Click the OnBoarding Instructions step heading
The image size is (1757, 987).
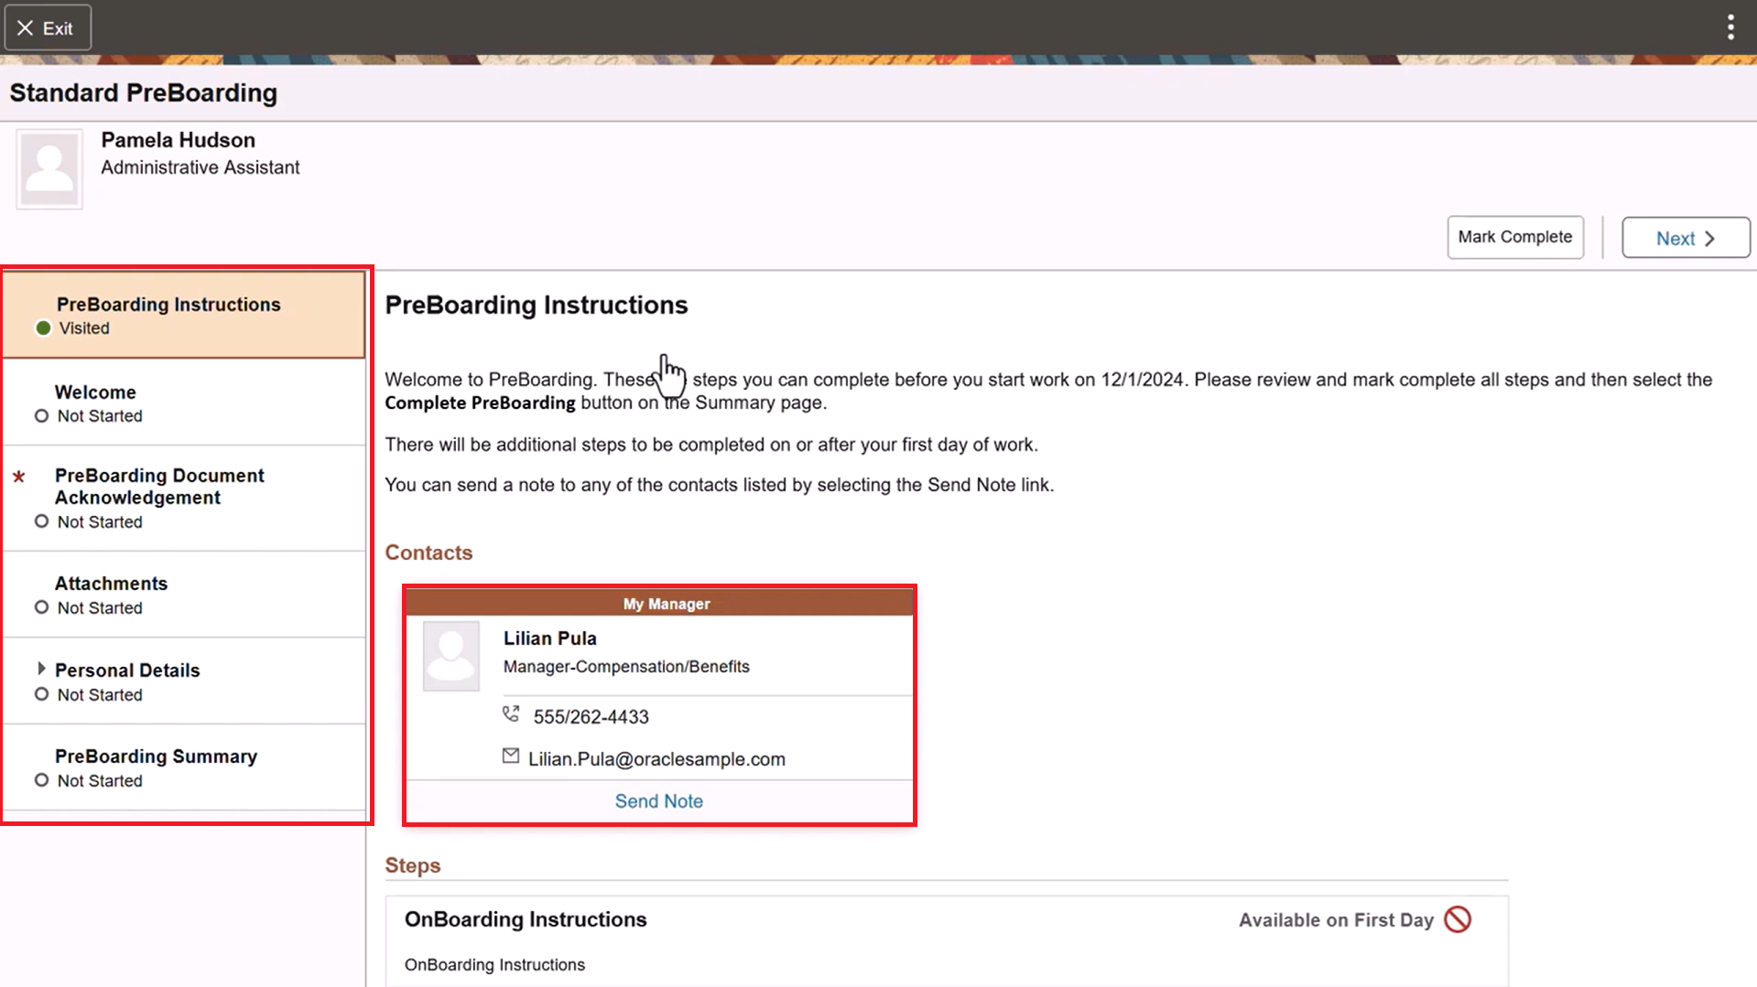[526, 919]
